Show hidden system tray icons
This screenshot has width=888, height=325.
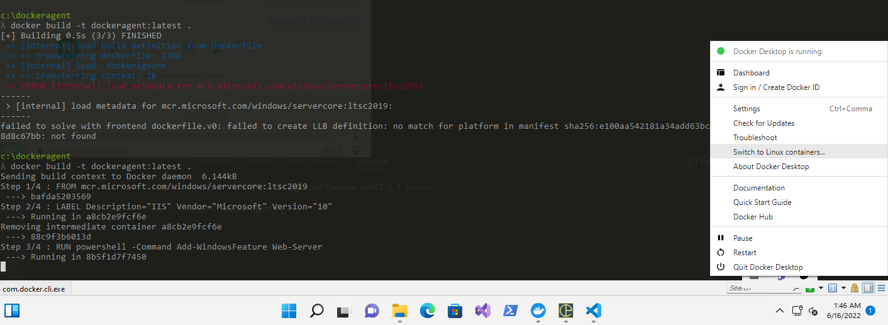pos(780,311)
